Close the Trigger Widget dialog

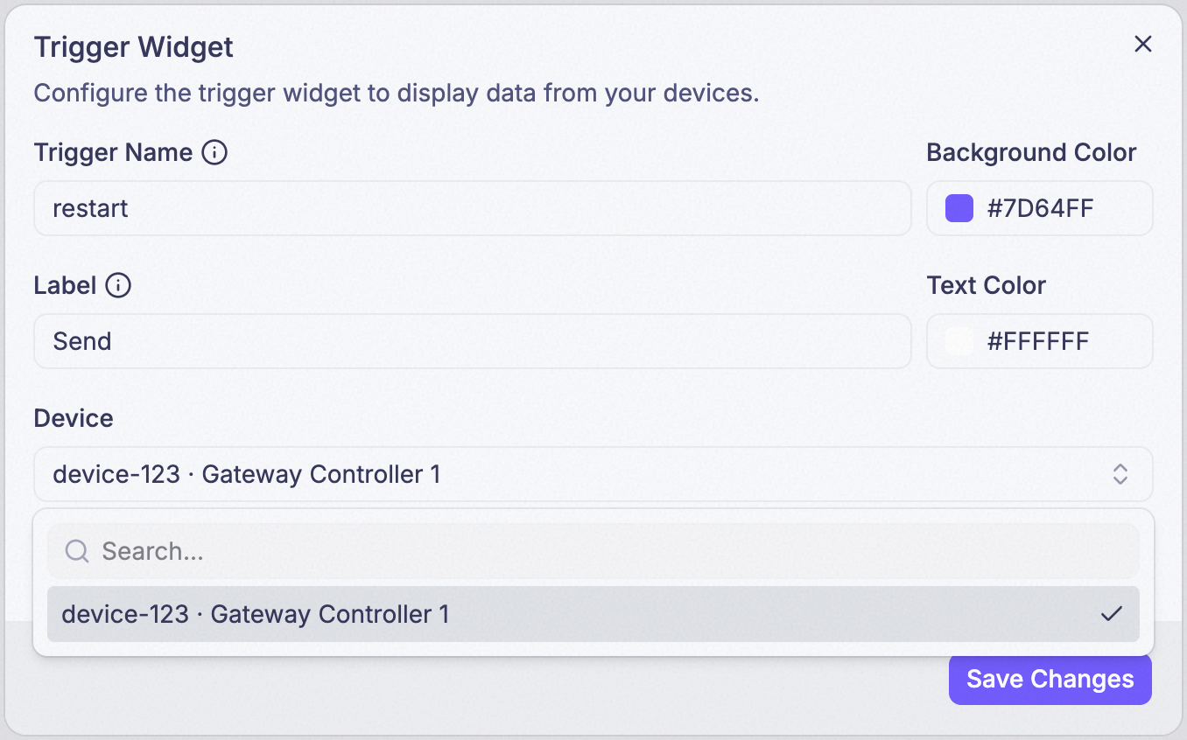point(1142,45)
